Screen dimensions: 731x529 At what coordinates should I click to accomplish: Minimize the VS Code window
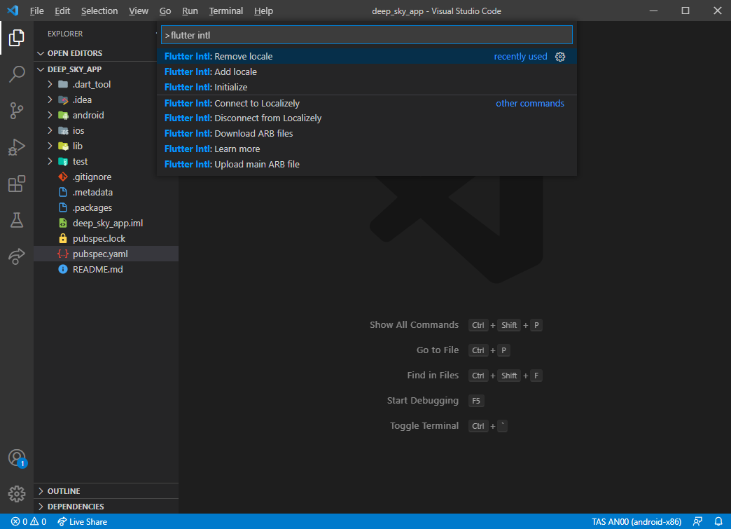tap(653, 11)
